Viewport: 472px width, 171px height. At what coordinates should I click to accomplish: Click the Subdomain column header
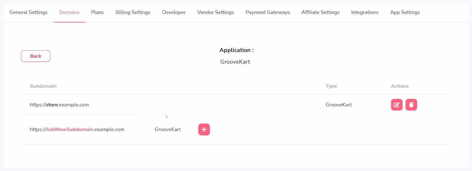pos(43,86)
